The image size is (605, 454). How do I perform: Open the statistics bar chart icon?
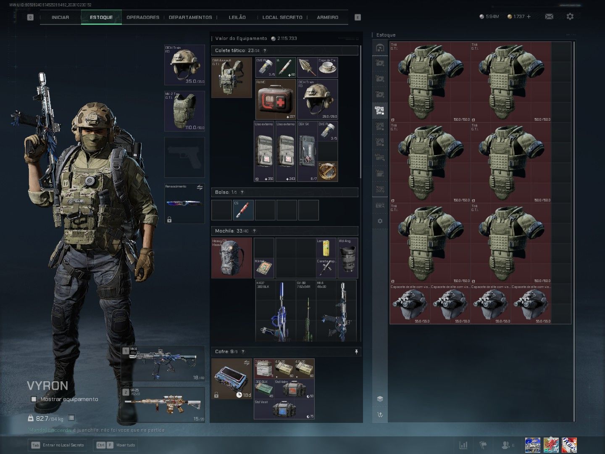463,445
